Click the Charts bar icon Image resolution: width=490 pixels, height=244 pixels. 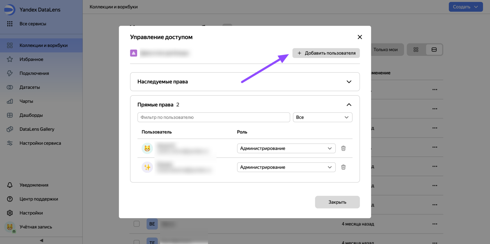click(x=10, y=101)
